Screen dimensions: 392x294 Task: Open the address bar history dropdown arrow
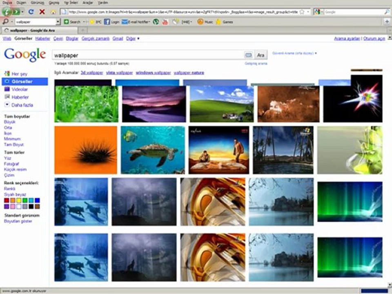pos(308,12)
